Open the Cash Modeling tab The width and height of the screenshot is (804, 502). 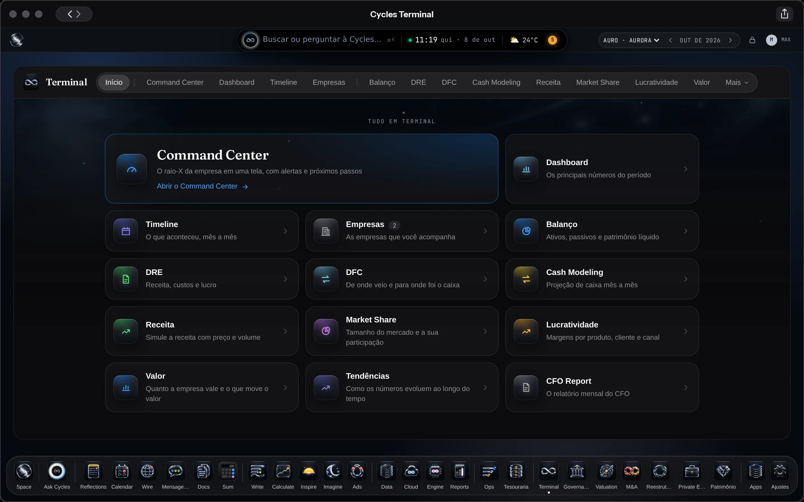click(496, 82)
